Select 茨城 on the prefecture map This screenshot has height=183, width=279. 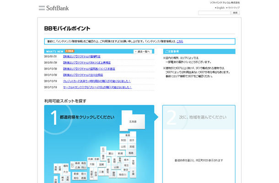tap(133, 162)
